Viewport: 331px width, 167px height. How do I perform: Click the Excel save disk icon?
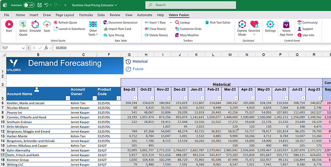(39, 5)
